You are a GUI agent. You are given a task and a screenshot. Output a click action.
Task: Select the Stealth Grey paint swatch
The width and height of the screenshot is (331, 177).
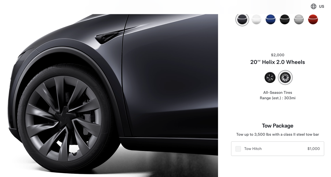click(242, 19)
